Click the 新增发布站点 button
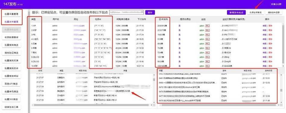286x113 pixels. coord(236,12)
